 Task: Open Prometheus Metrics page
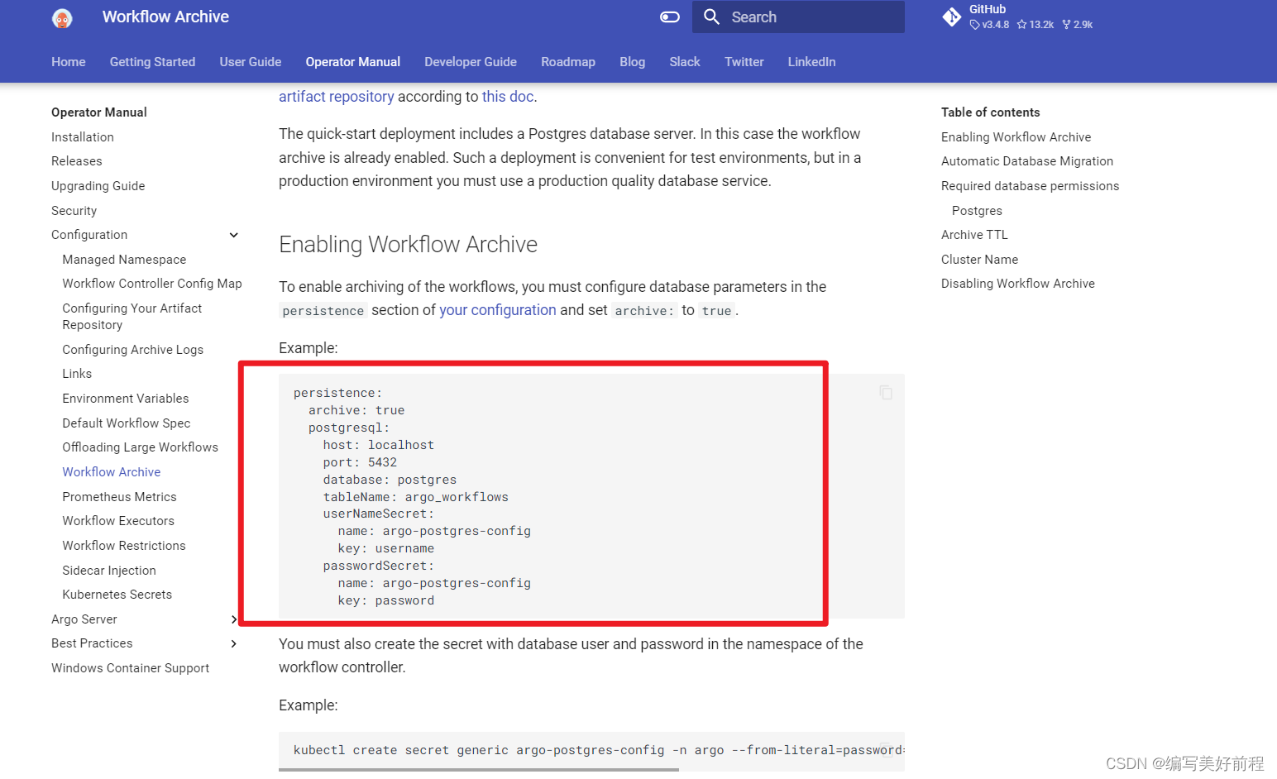pyautogui.click(x=120, y=497)
